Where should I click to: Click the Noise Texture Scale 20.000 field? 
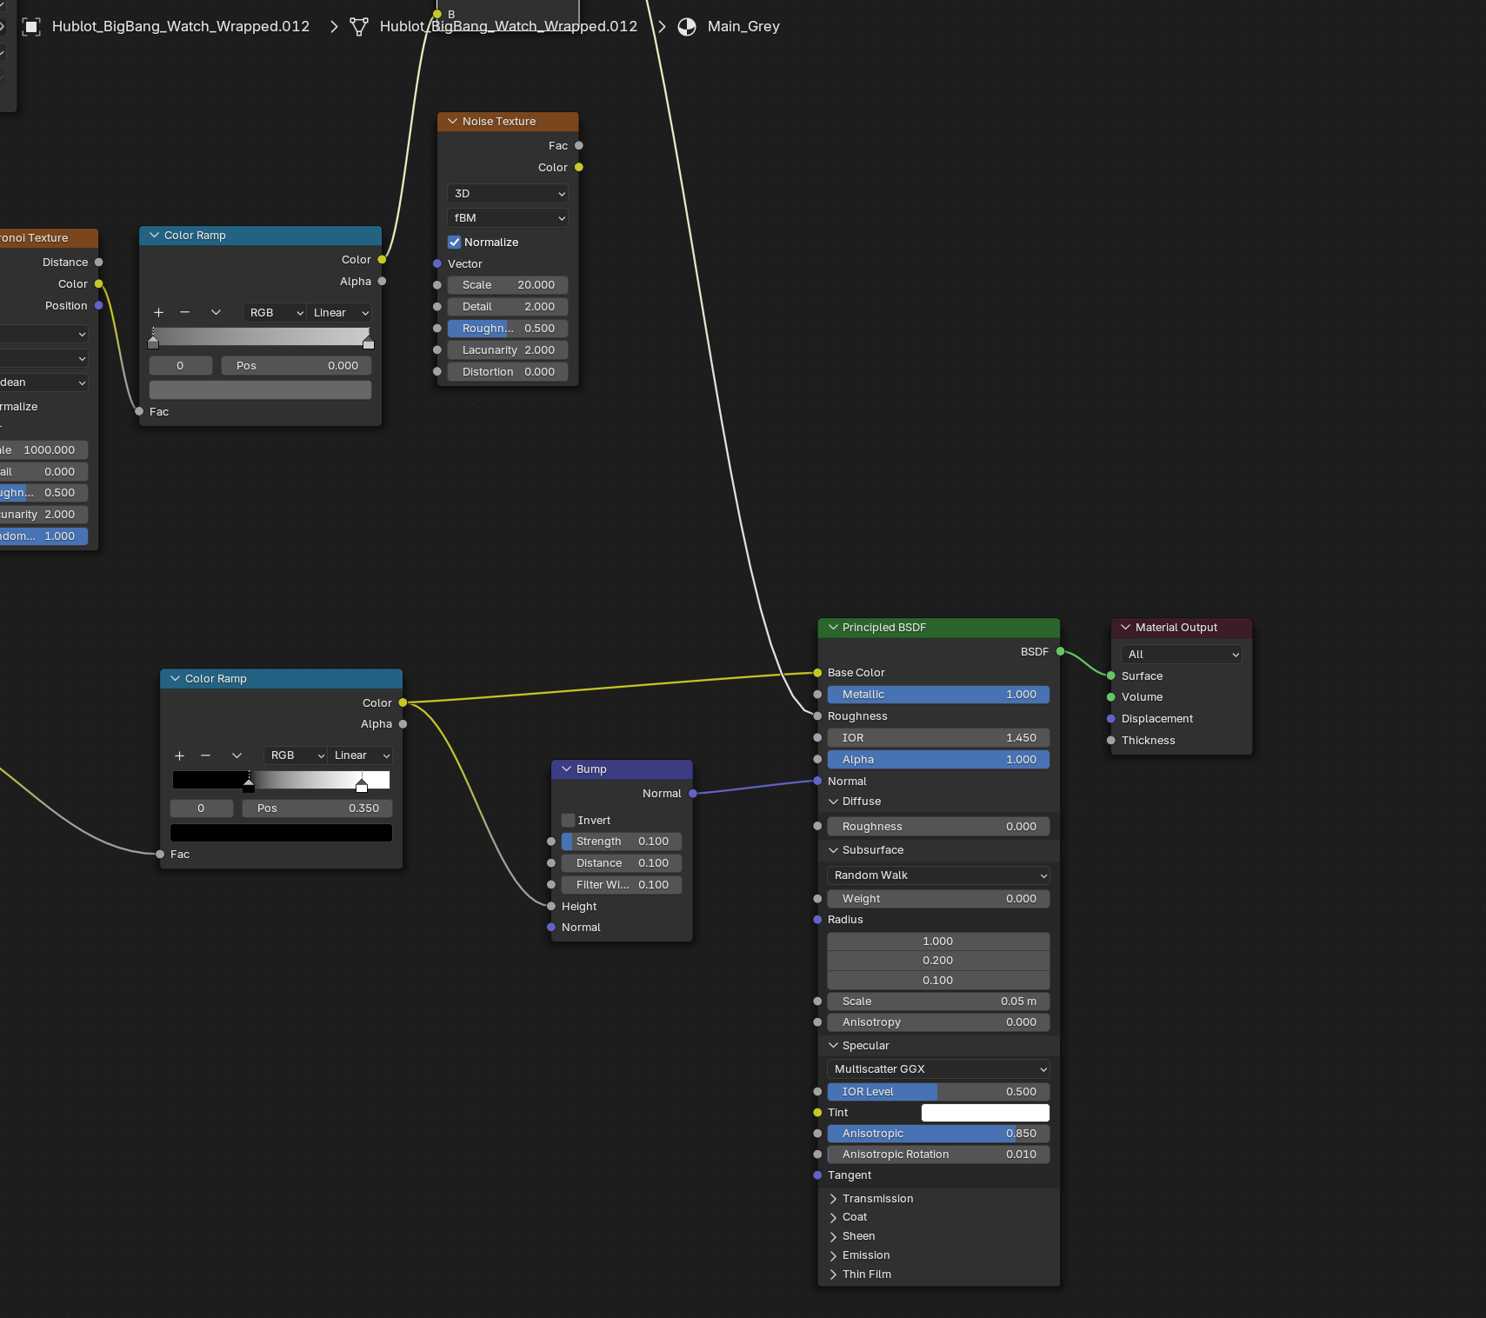coord(508,285)
